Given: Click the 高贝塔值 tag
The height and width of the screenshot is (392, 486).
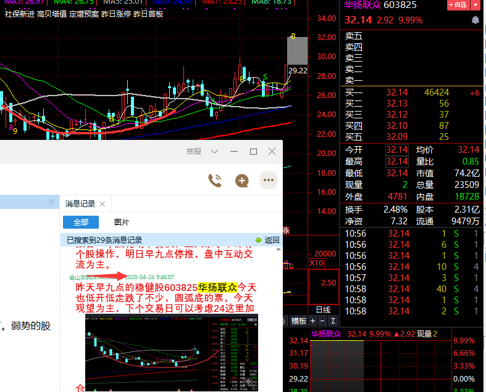Looking at the screenshot, I should pyautogui.click(x=52, y=14).
